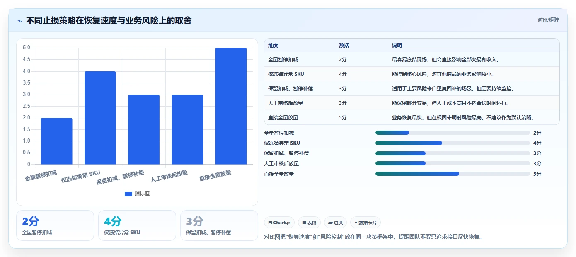The width and height of the screenshot is (576, 257).
Task: Click the 保留扣减、暂停补偿 progress bar
Action: click(453, 153)
